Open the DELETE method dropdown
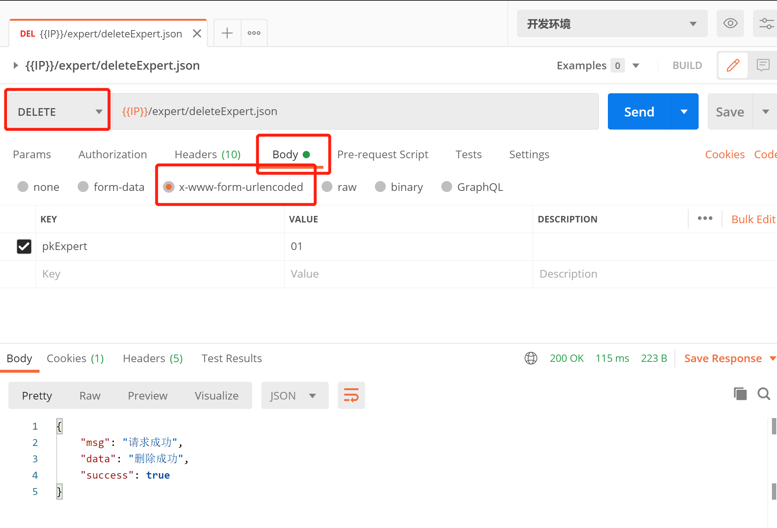Screen dimensions: 777x528 [59, 112]
